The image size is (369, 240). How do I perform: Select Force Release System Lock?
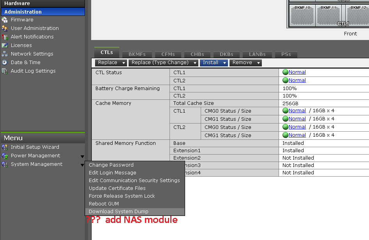(x=135, y=196)
